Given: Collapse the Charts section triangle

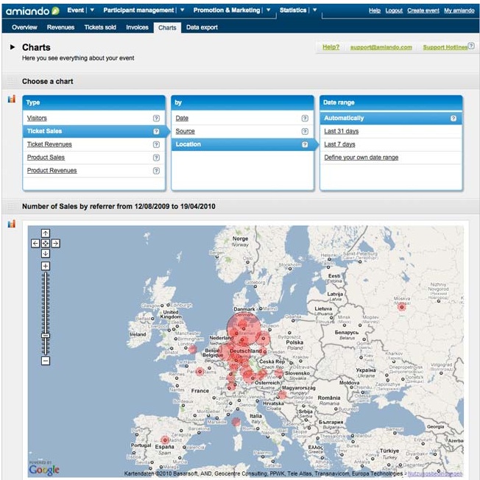Looking at the screenshot, I should [13, 47].
